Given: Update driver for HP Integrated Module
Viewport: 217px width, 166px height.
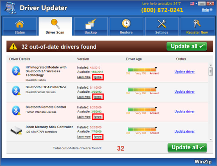Looking at the screenshot, I should coord(185,72).
